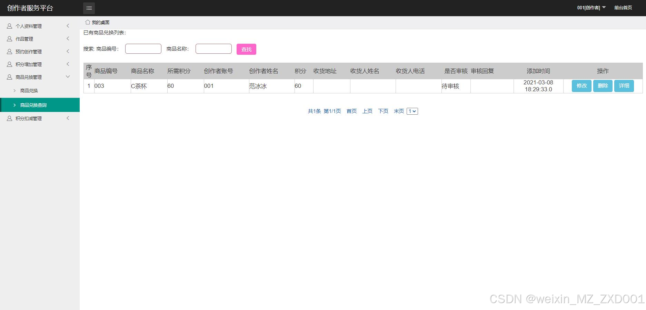The image size is (646, 310).
Task: Toggle the hamburger sidebar menu button
Action: tap(89, 8)
